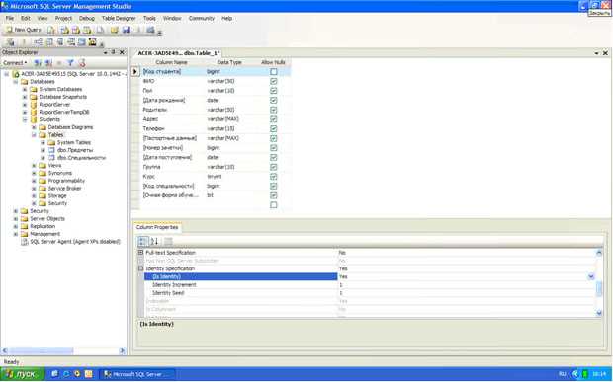
Task: Open the Table Designer menu
Action: coord(119,19)
